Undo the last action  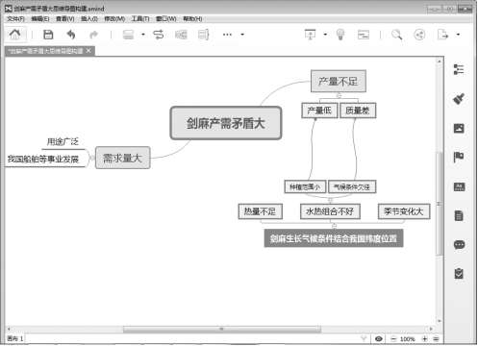[x=71, y=35]
